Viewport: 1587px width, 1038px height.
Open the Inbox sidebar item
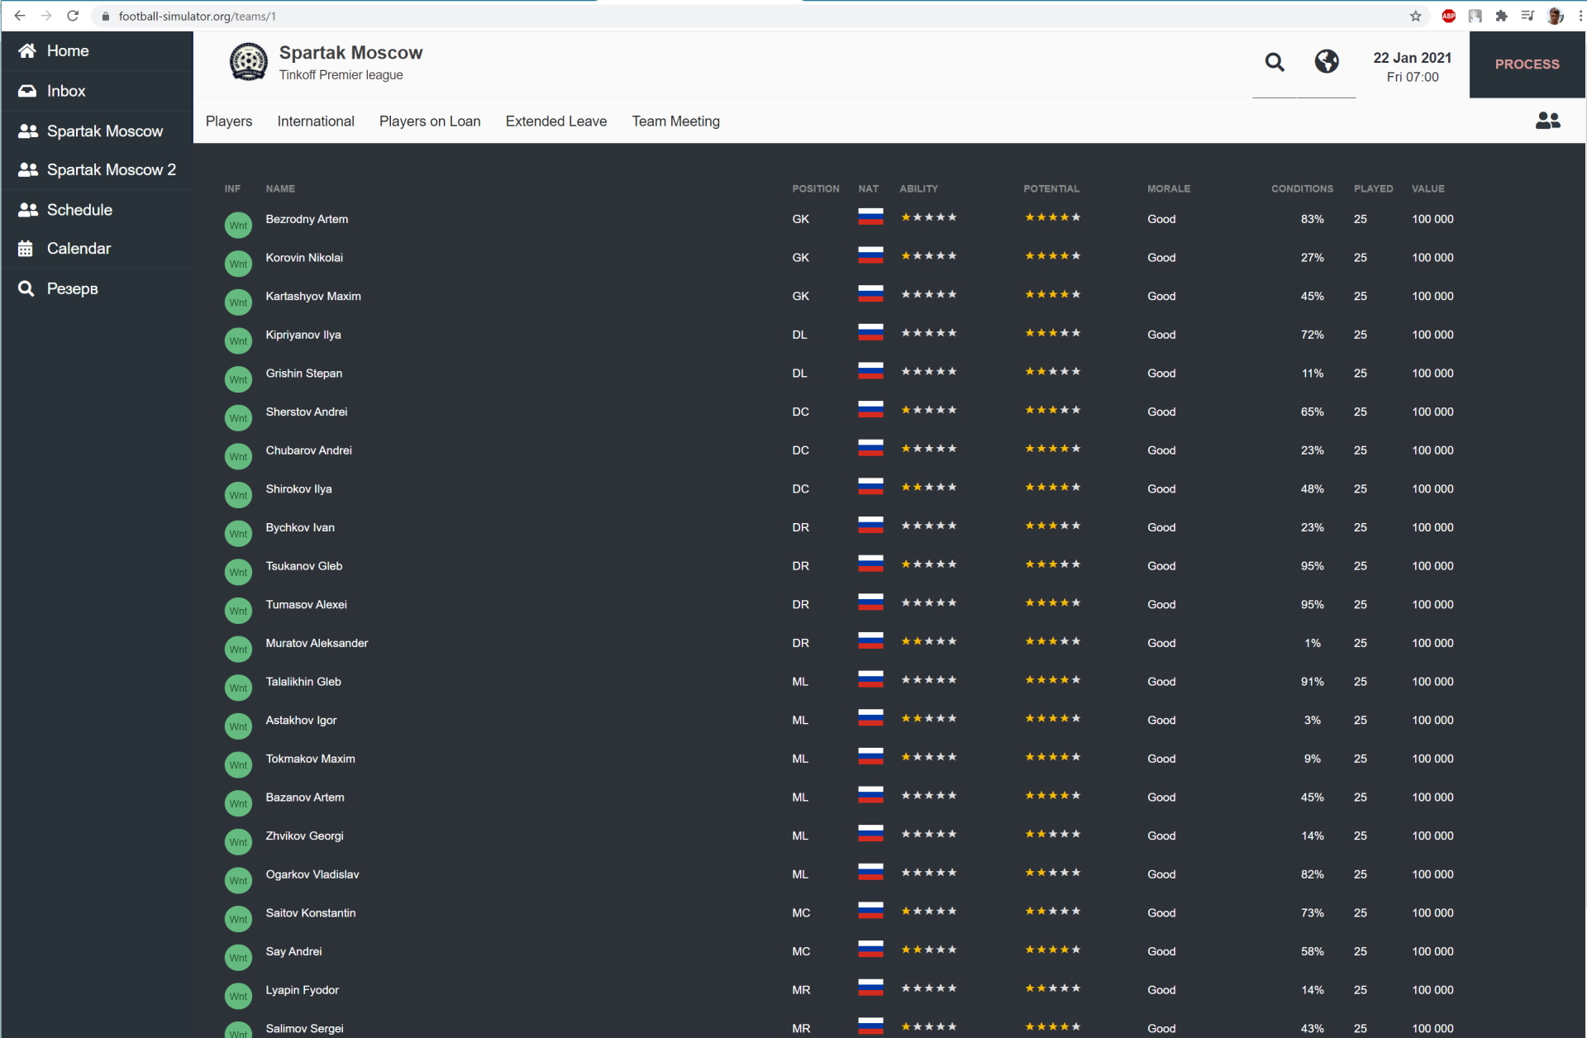pyautogui.click(x=66, y=91)
